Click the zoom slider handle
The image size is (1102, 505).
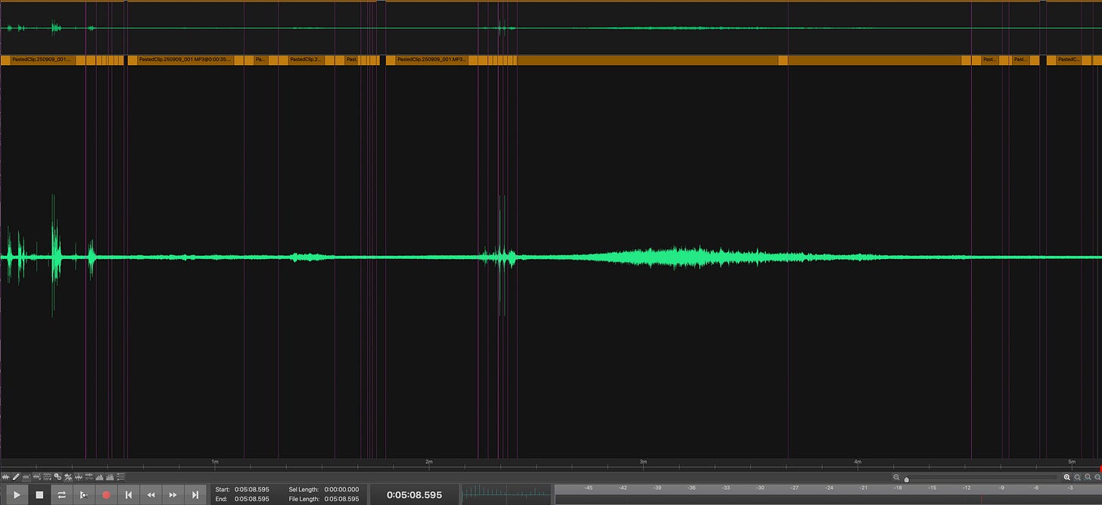[x=907, y=479]
